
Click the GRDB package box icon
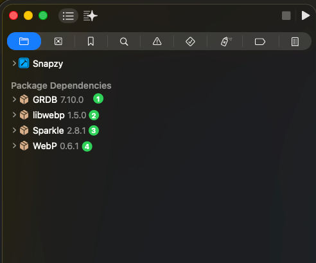[24, 100]
